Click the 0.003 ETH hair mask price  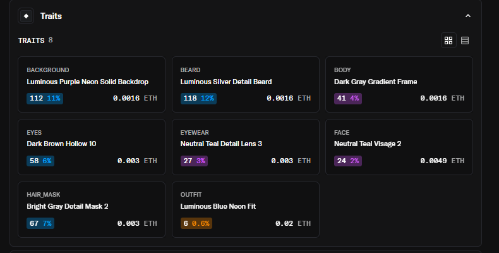click(x=137, y=223)
